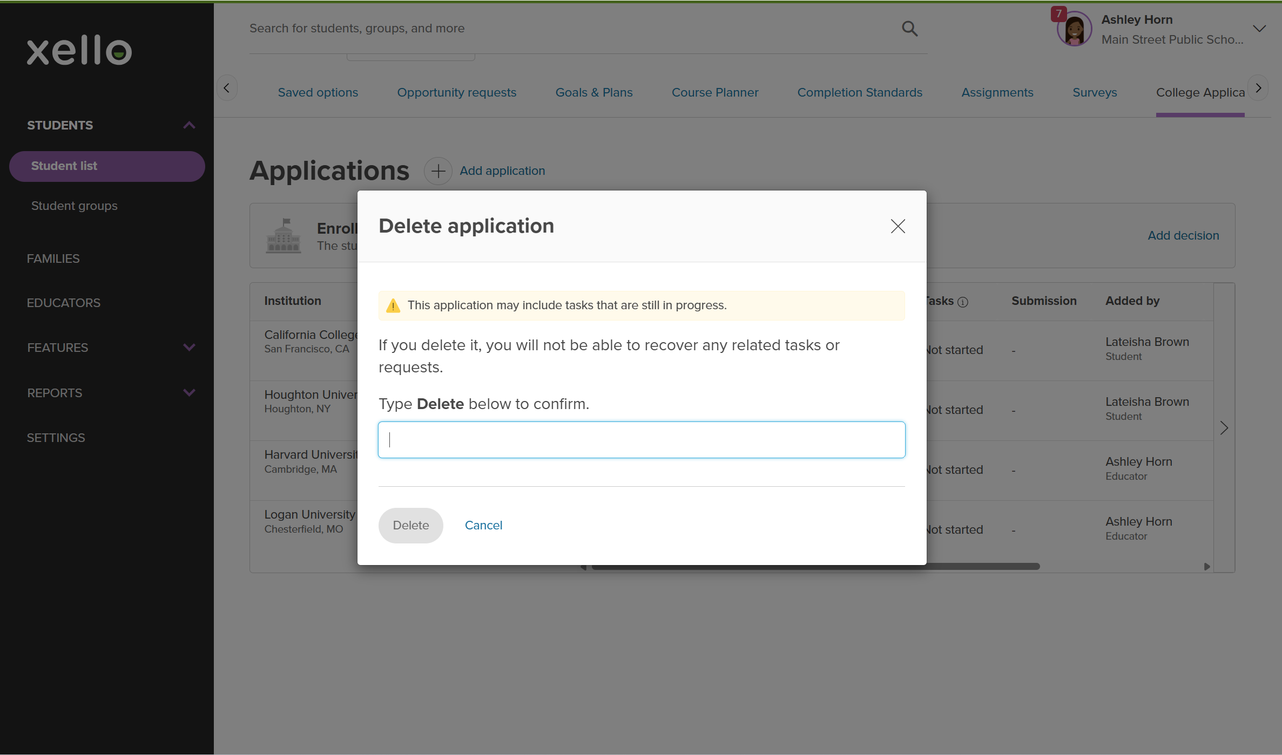
Task: Click the search magnifier icon
Action: [x=909, y=29]
